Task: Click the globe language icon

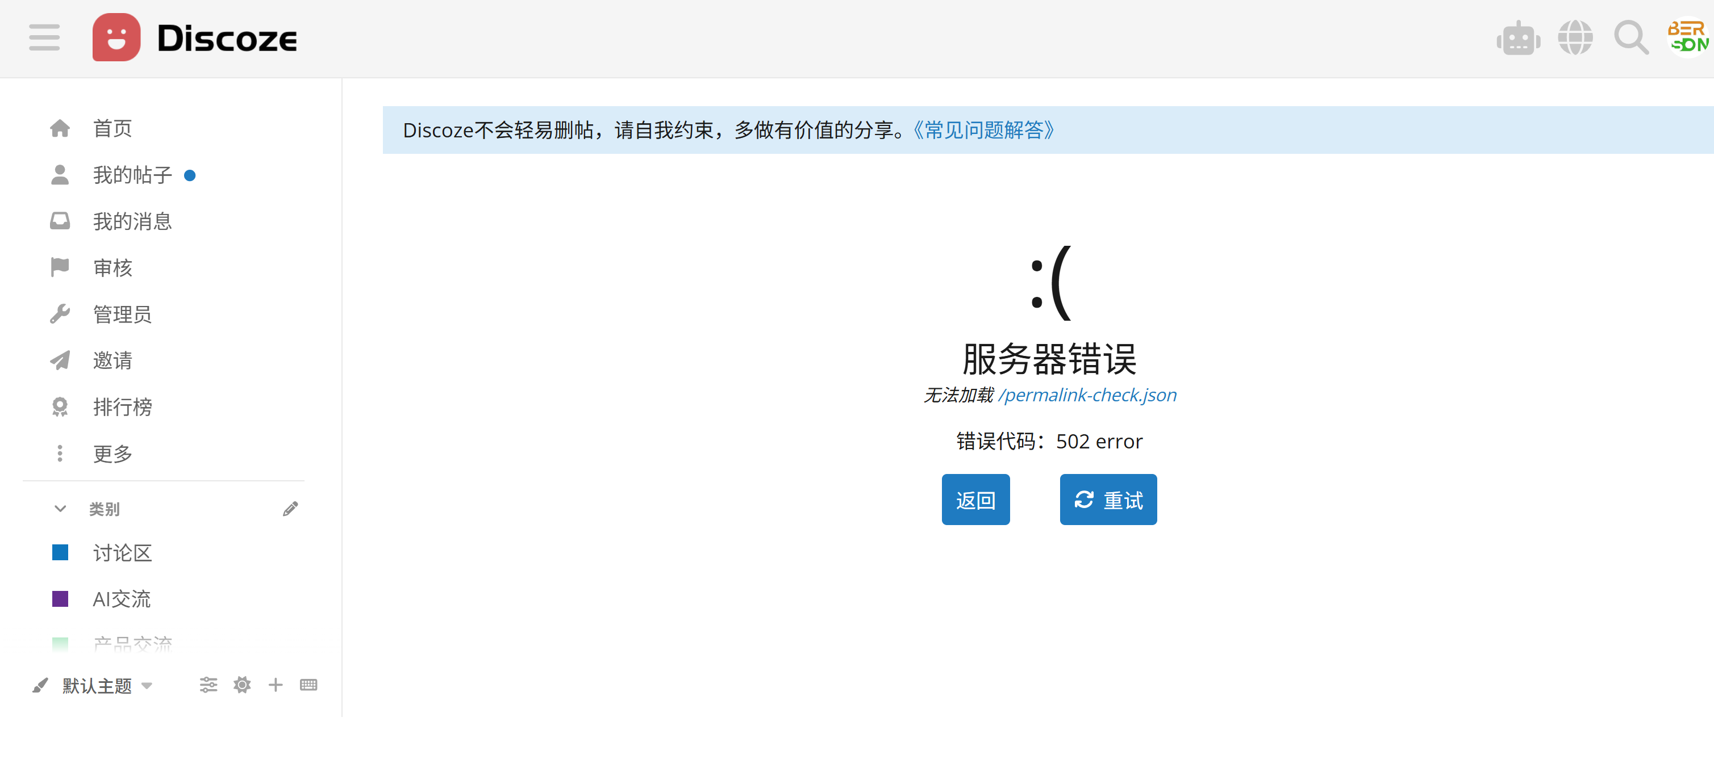Action: click(1574, 38)
